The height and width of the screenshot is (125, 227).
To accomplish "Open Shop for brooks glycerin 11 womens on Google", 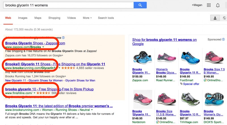I will (164, 42).
